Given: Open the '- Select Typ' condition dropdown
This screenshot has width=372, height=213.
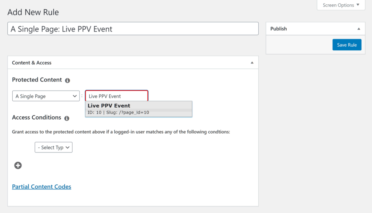Looking at the screenshot, I should [x=53, y=147].
